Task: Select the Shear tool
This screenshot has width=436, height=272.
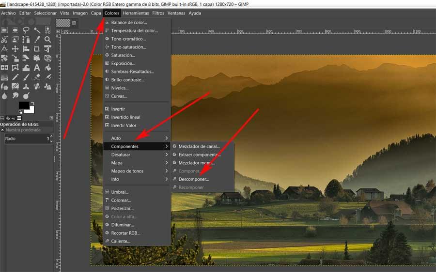Action: click(26, 58)
